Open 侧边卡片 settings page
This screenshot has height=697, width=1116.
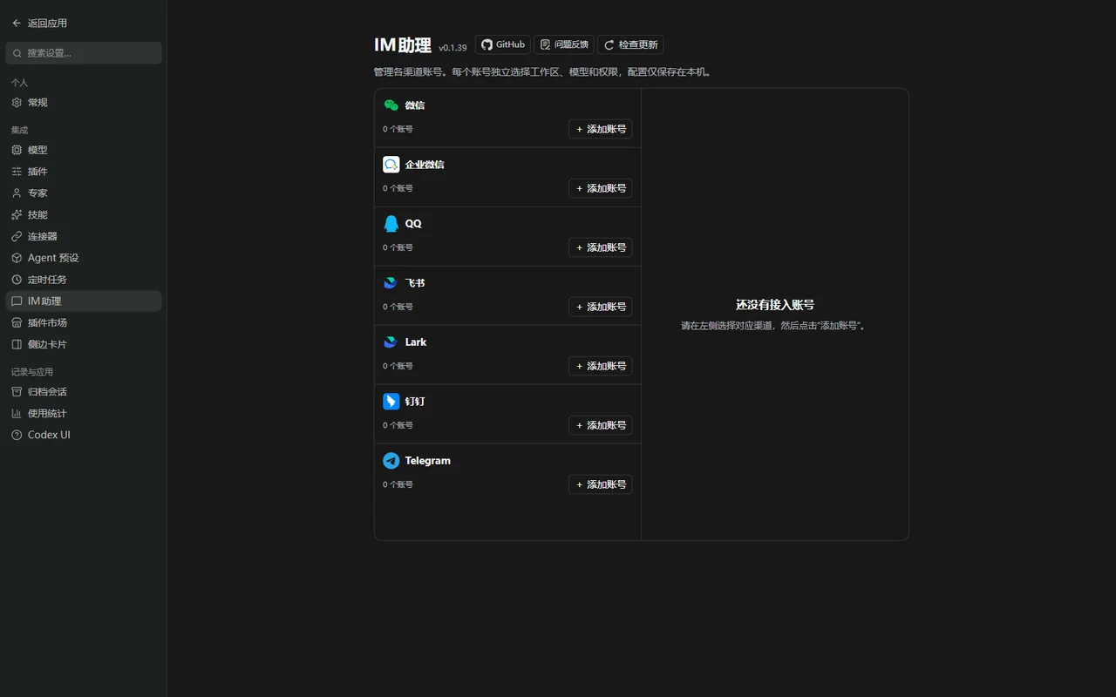pyautogui.click(x=84, y=344)
